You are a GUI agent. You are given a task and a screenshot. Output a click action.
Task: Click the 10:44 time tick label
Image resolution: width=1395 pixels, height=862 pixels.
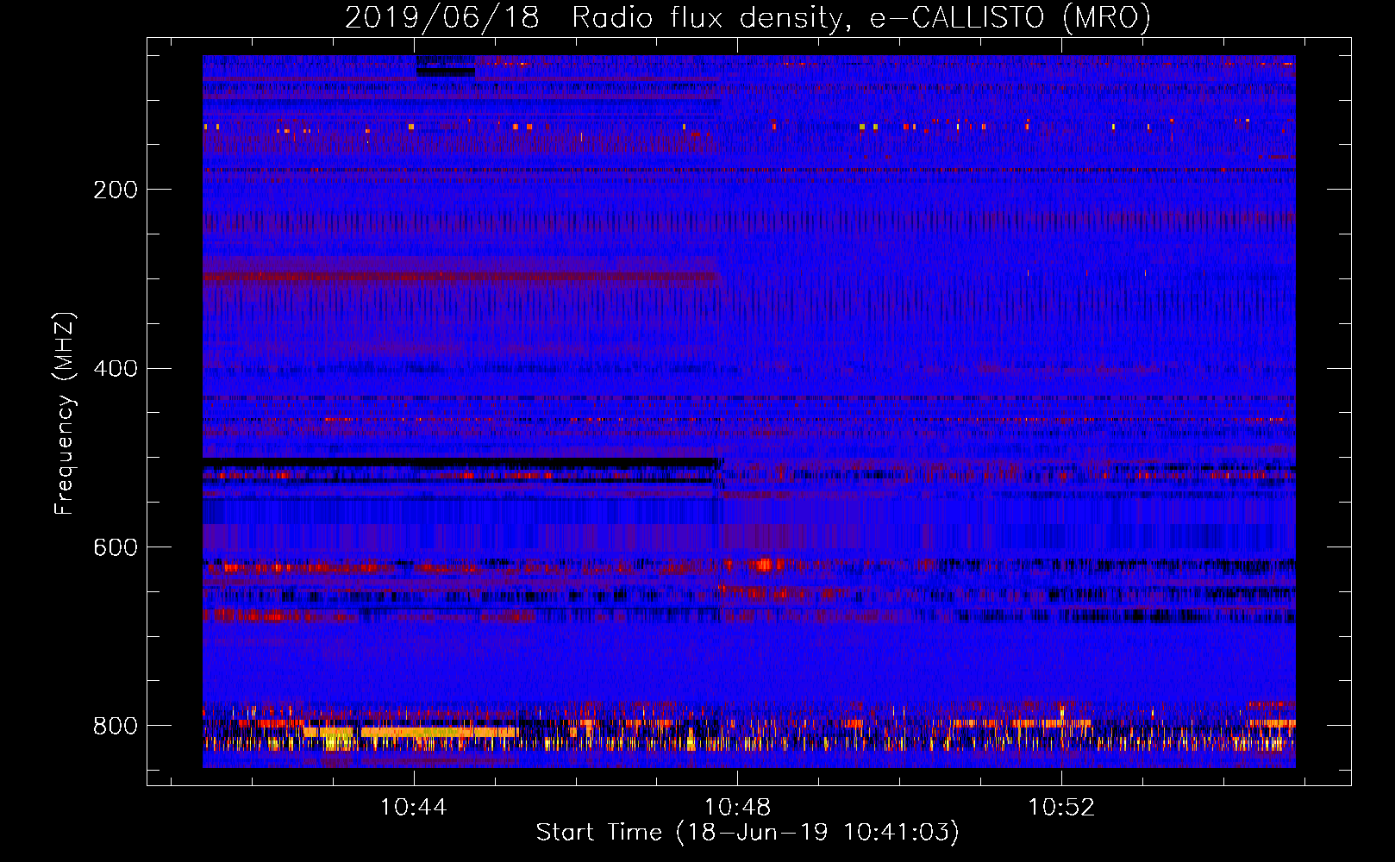[414, 808]
